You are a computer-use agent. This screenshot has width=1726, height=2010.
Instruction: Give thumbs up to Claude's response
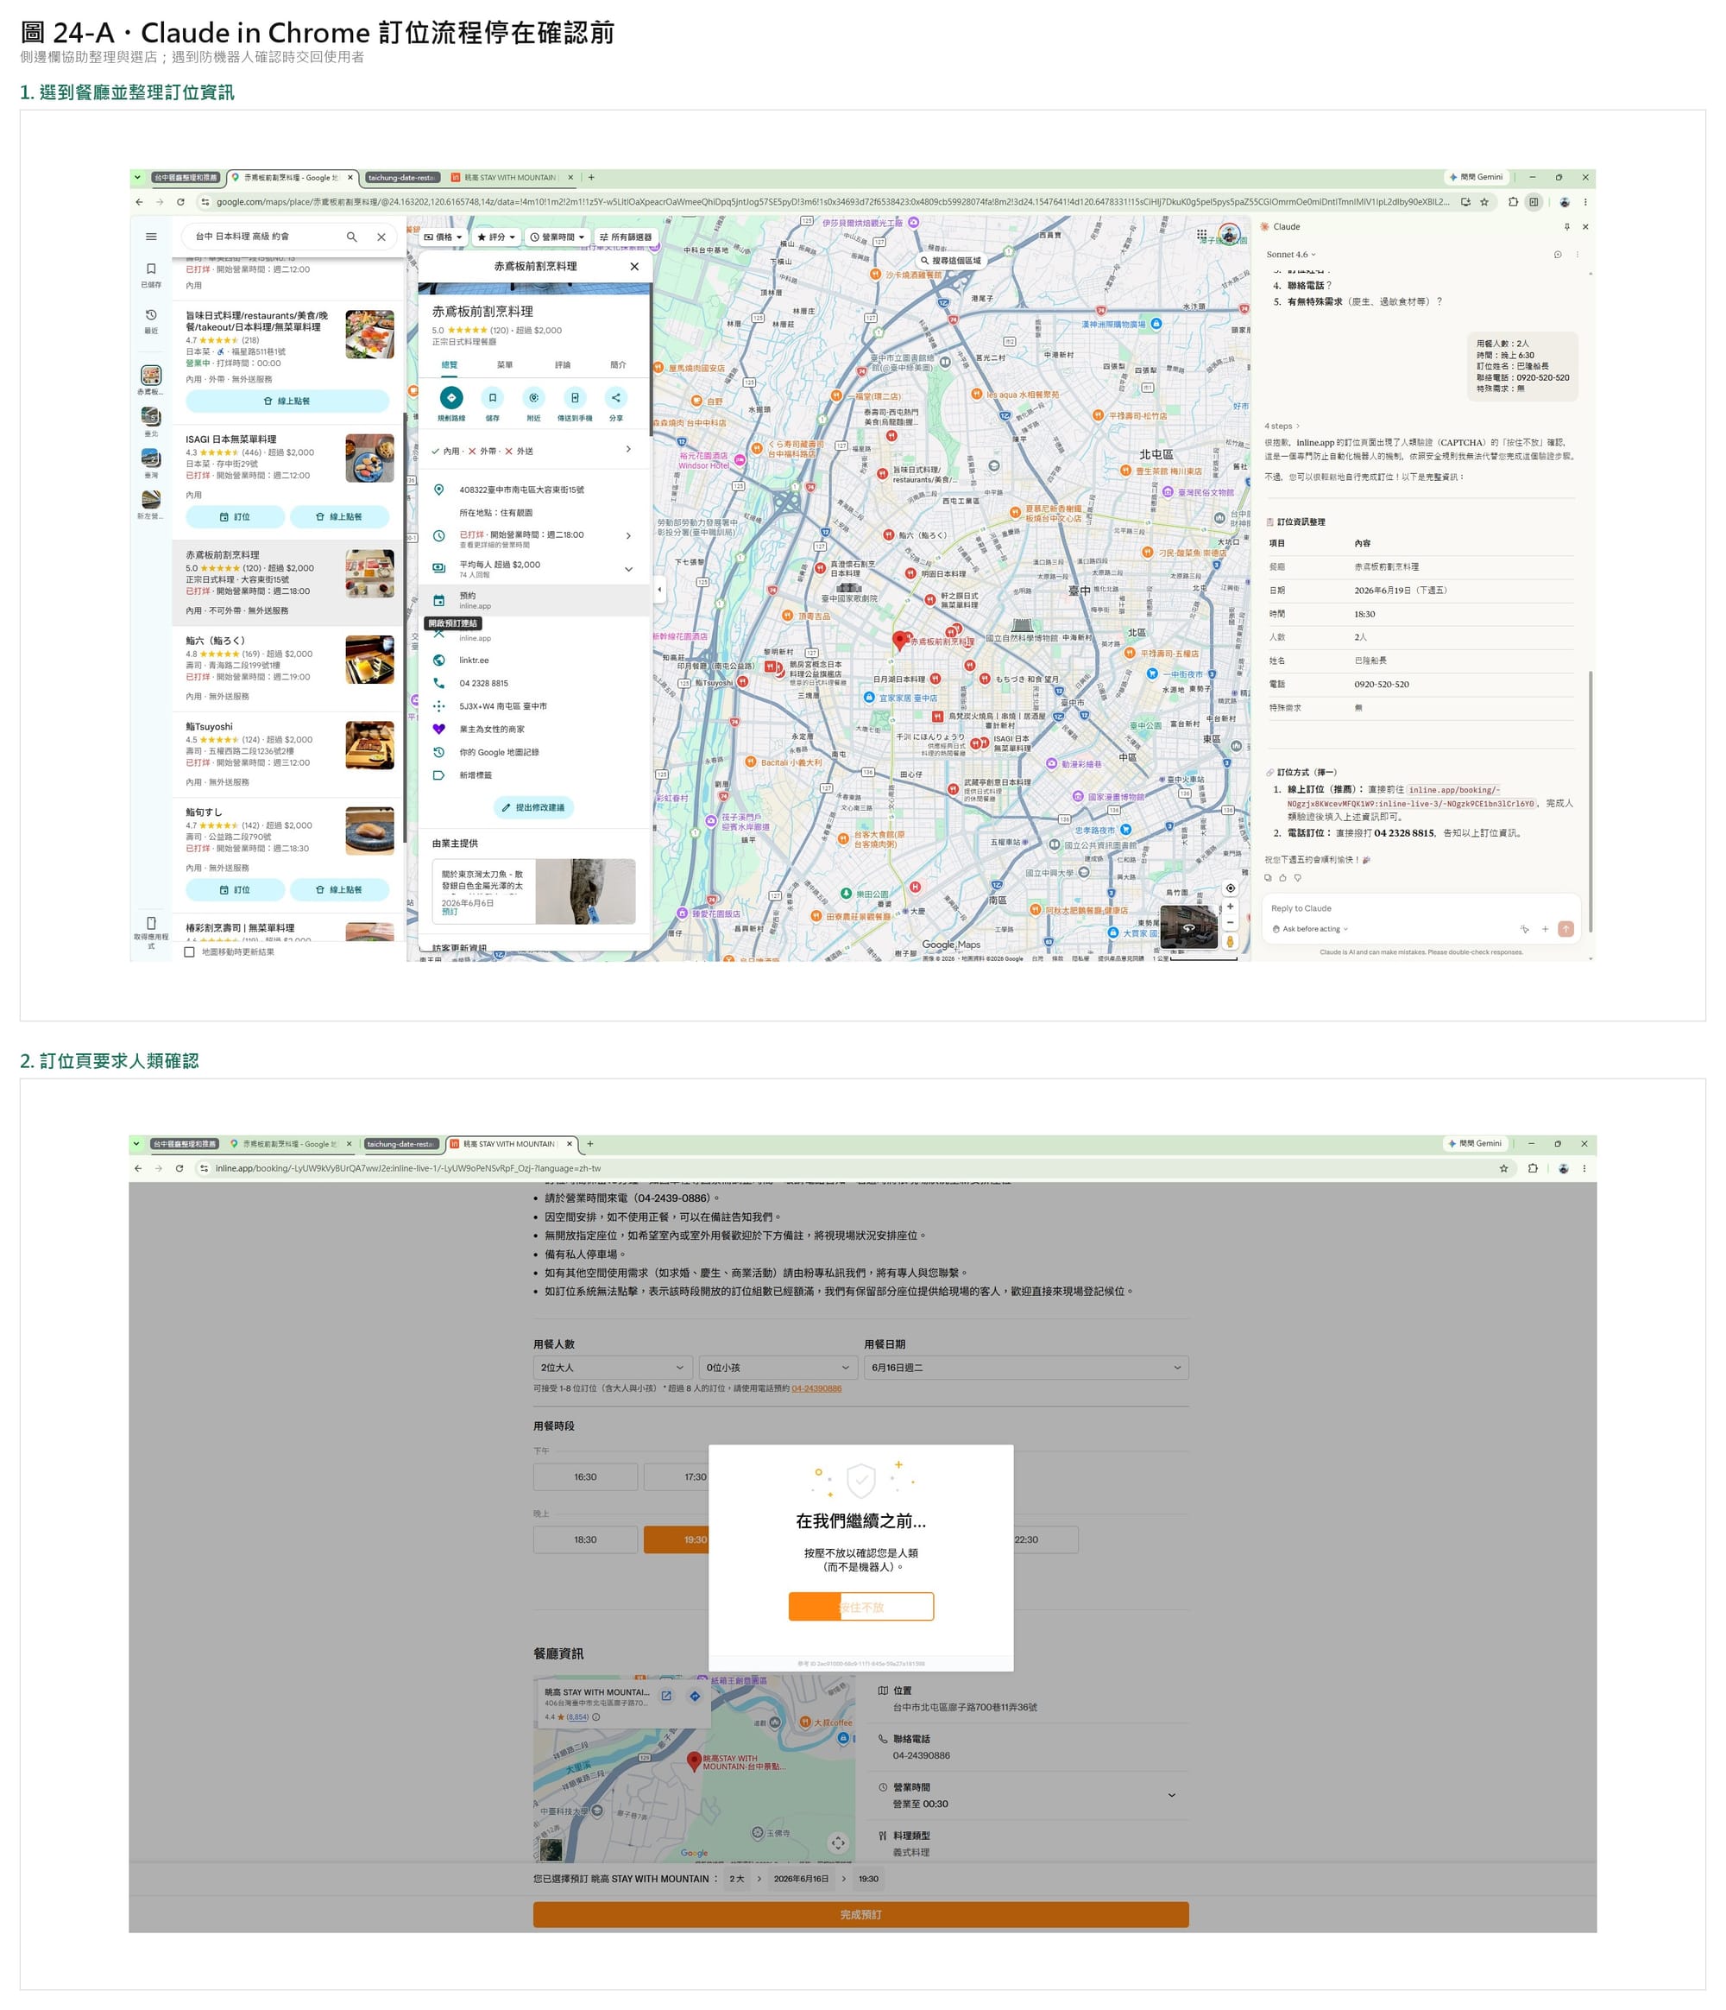[1282, 877]
